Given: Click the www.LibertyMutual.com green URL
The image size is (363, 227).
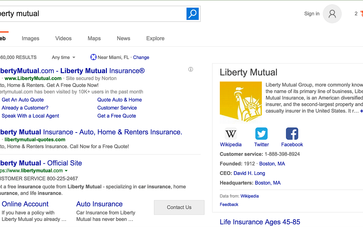Looking at the screenshot, I should pos(33,78).
